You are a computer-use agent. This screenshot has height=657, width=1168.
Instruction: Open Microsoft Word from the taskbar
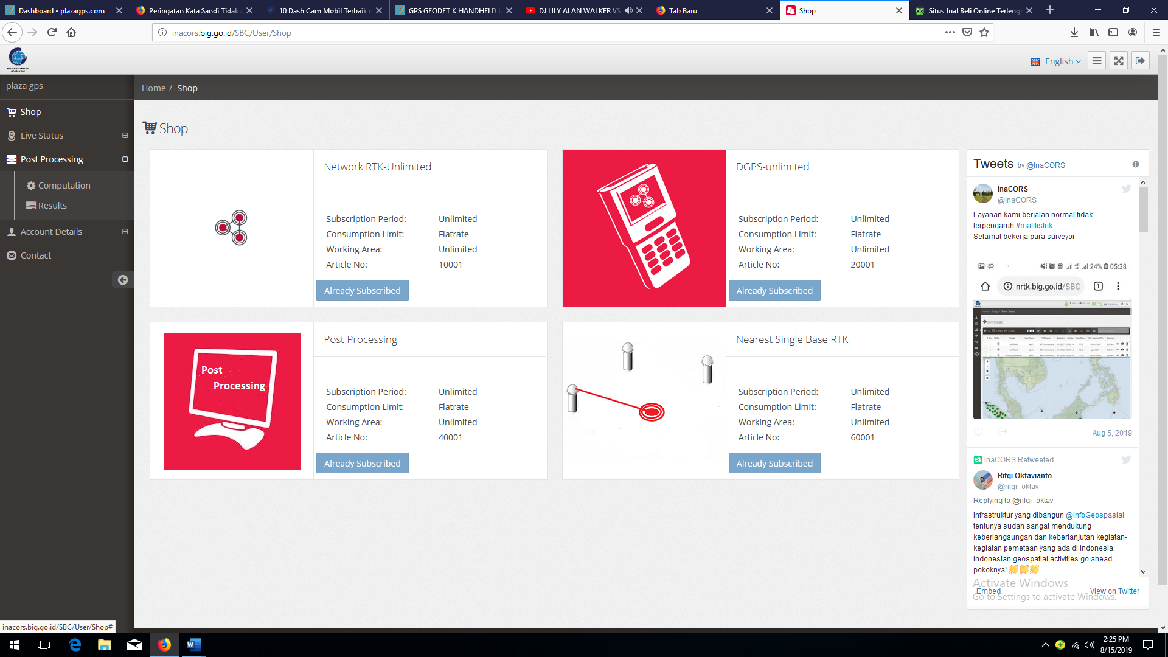(x=193, y=645)
